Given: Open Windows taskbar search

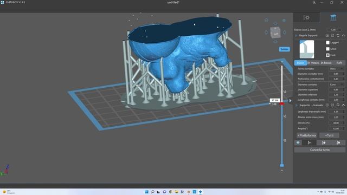Looking at the screenshot, I should pyautogui.click(x=152, y=192).
